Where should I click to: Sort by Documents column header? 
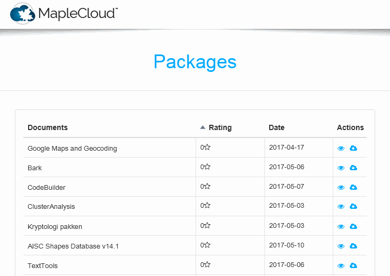tap(48, 127)
